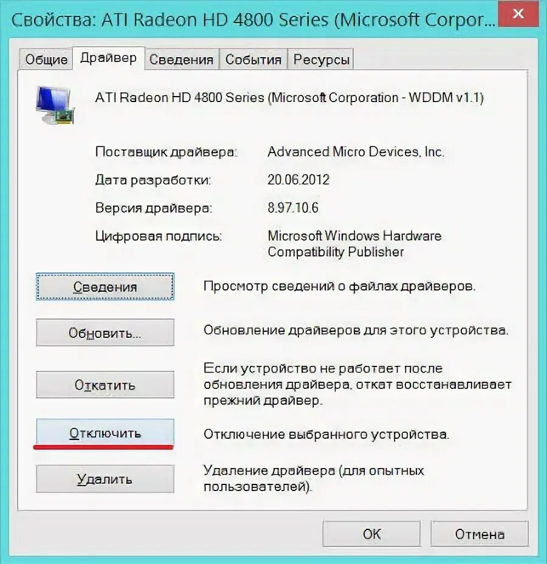The height and width of the screenshot is (564, 547).
Task: Uninstall driver using Удалить button
Action: pos(105,479)
